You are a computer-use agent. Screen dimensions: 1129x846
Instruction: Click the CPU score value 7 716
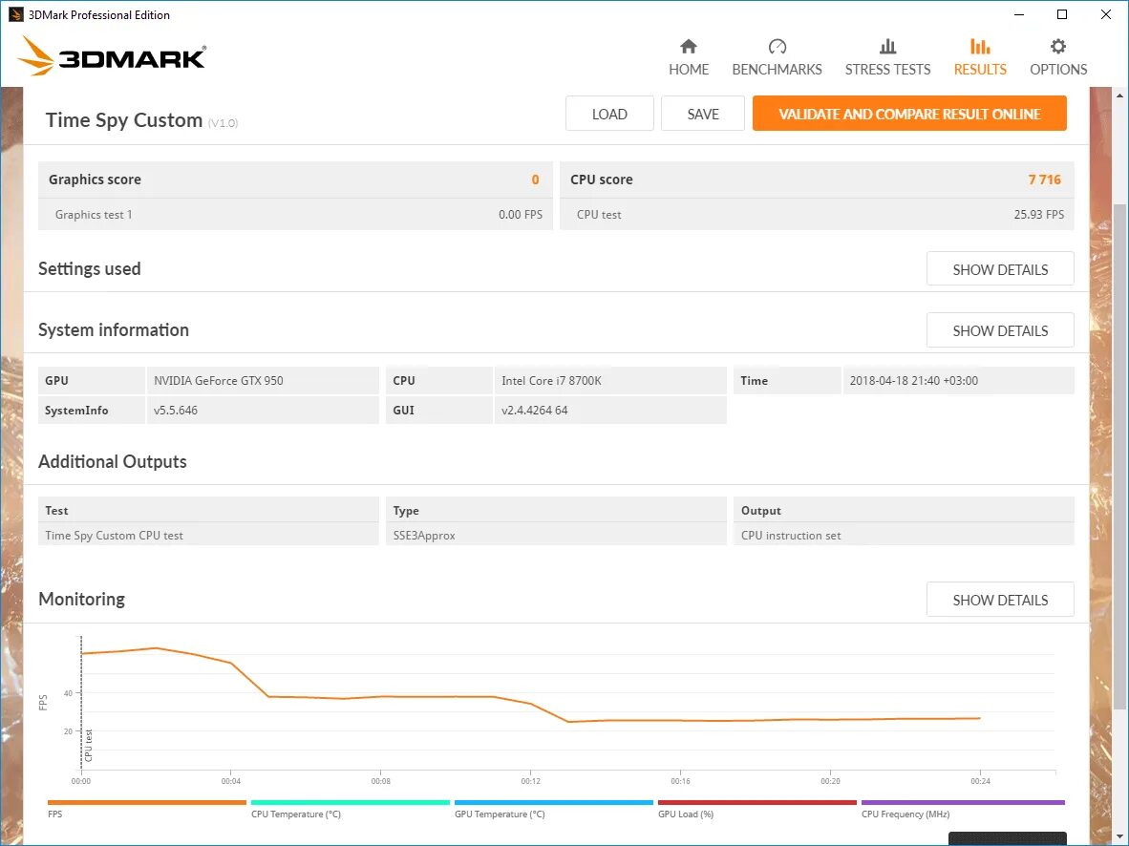tap(1044, 180)
